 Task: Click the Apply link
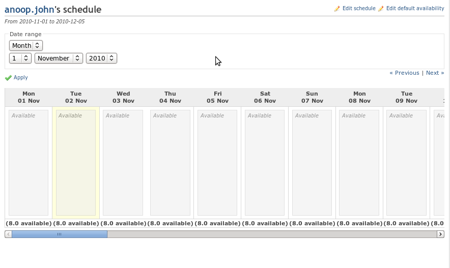pos(21,77)
